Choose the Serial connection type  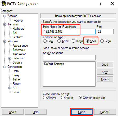click(102, 41)
